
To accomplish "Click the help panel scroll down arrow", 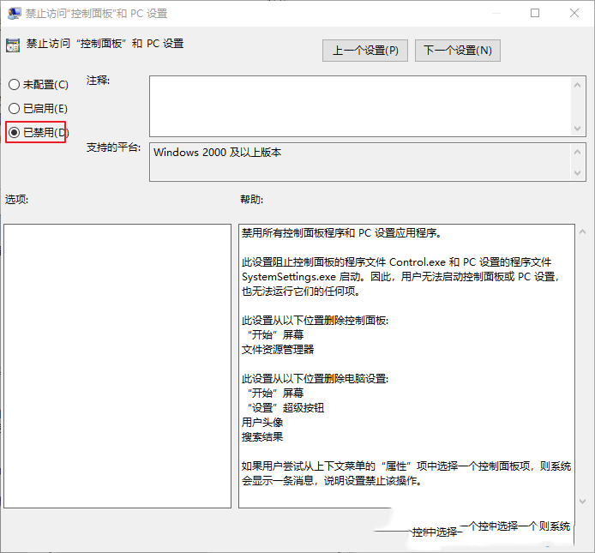I will 582,502.
